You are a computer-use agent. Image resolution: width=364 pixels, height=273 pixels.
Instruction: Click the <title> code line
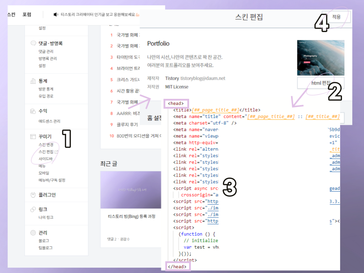[217, 110]
